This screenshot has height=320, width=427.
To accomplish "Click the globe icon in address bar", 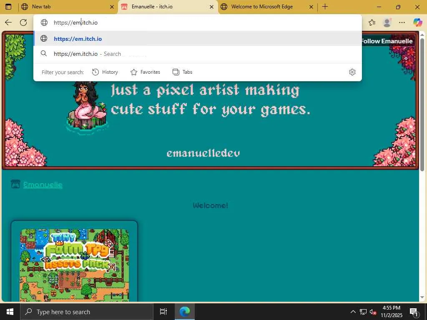I will (44, 22).
